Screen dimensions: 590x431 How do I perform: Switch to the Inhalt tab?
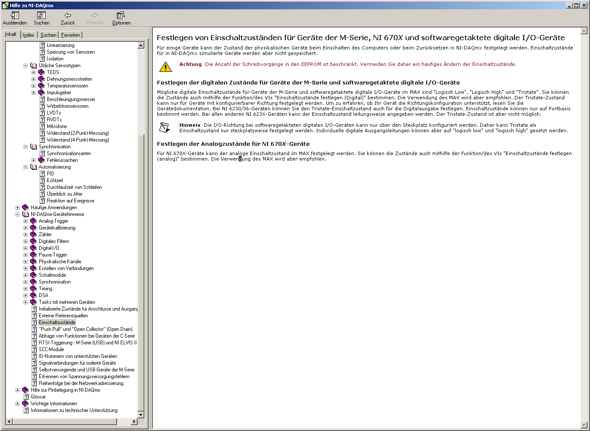[x=11, y=34]
